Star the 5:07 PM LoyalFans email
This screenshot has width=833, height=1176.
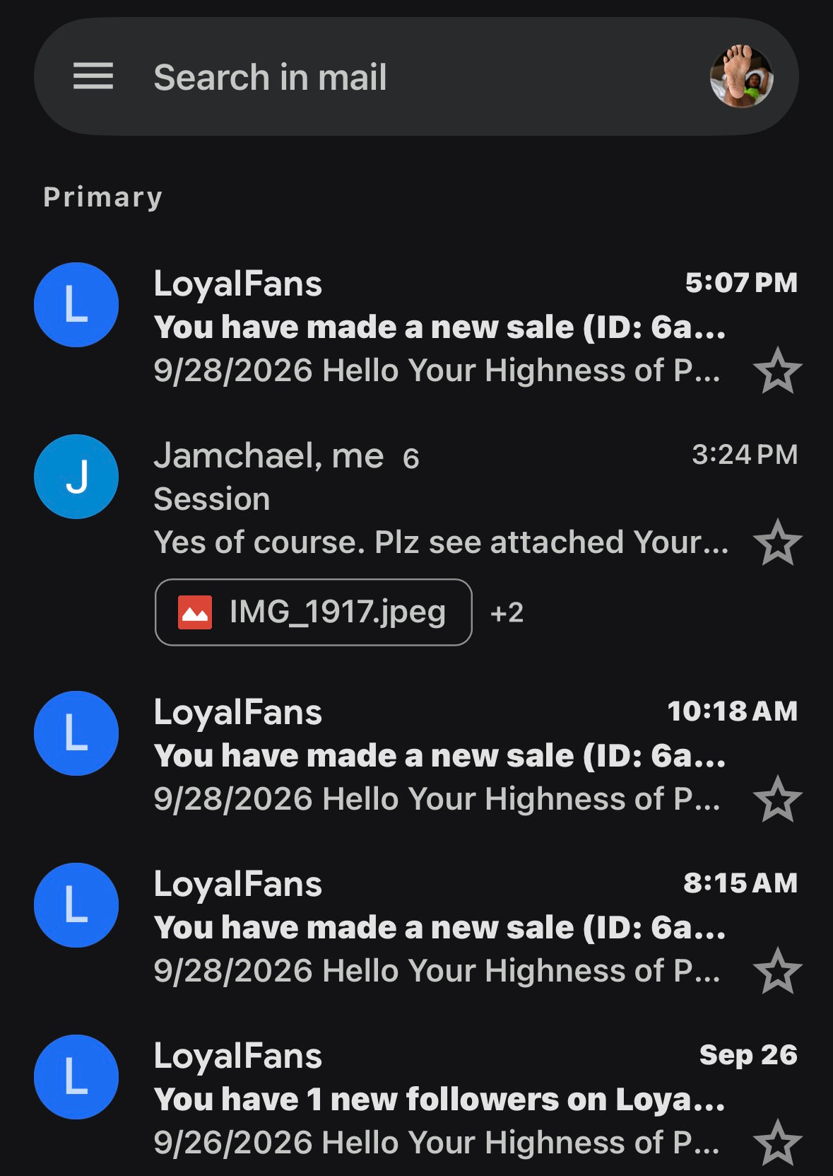(778, 371)
